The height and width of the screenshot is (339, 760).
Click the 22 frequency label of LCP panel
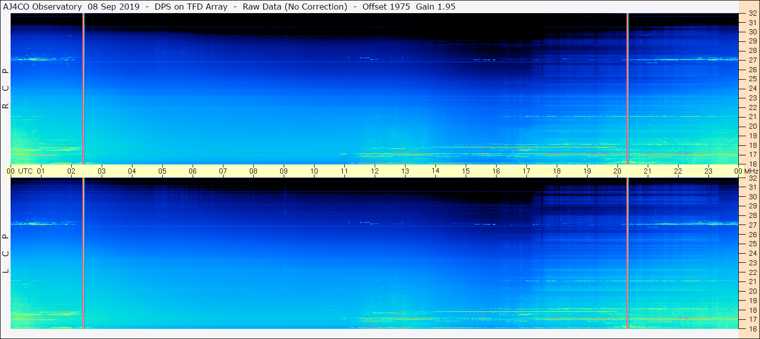pyautogui.click(x=752, y=272)
